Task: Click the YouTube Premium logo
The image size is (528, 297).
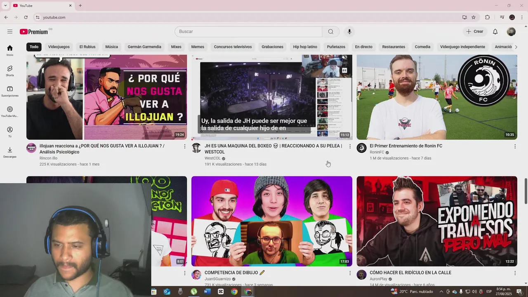Action: pos(34,32)
